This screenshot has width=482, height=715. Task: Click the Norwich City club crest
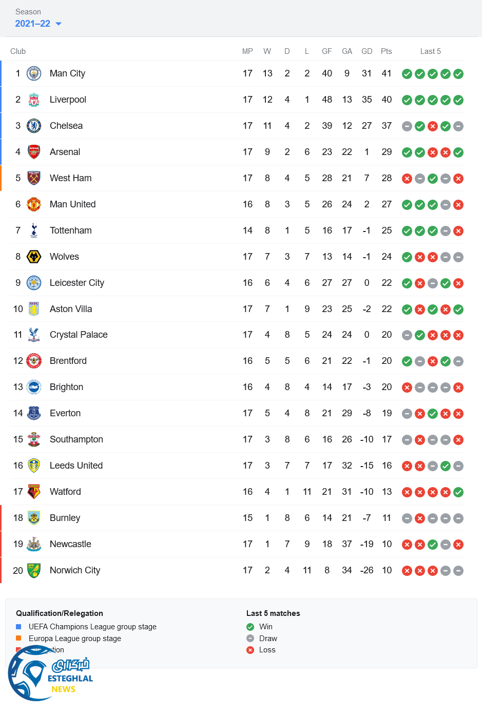tap(34, 570)
